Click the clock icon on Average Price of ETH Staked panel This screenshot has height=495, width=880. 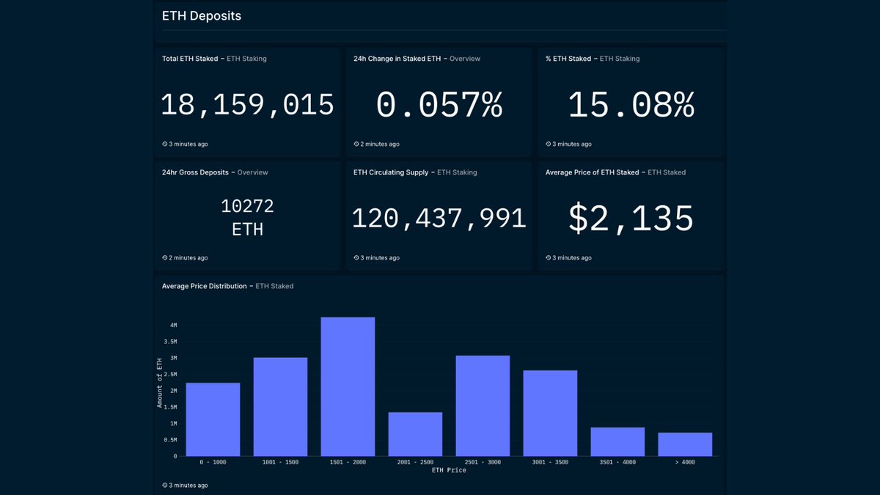pyautogui.click(x=548, y=257)
